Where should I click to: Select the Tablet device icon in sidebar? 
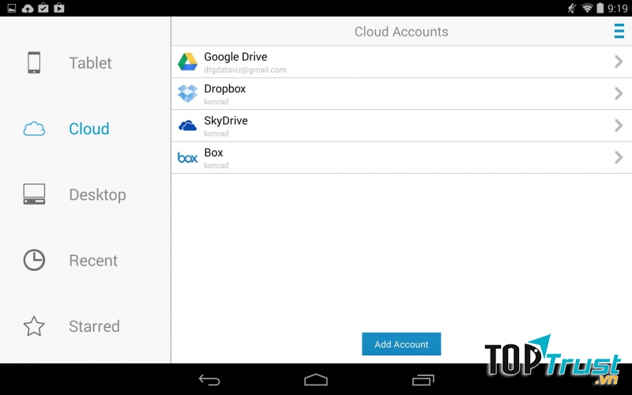pyautogui.click(x=34, y=62)
